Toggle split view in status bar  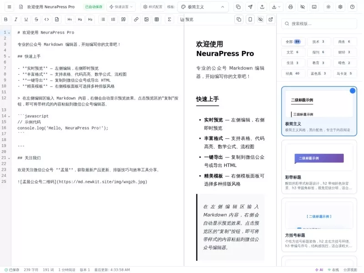tap(350, 270)
